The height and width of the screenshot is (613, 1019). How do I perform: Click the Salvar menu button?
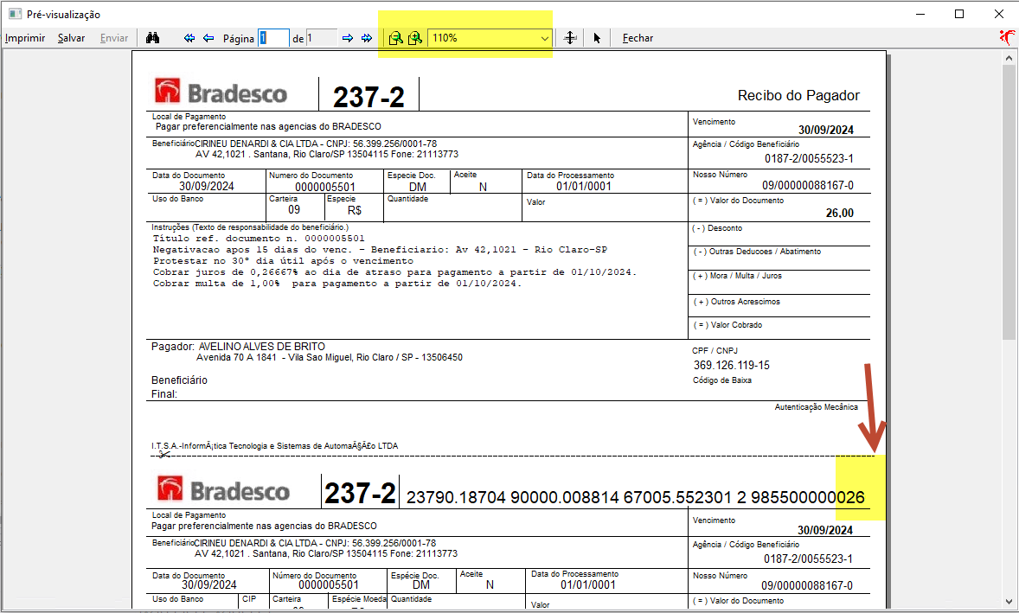coord(72,38)
